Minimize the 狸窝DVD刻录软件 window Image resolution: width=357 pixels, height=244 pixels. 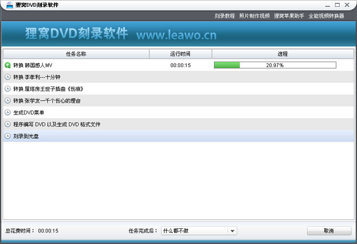[x=328, y=5]
